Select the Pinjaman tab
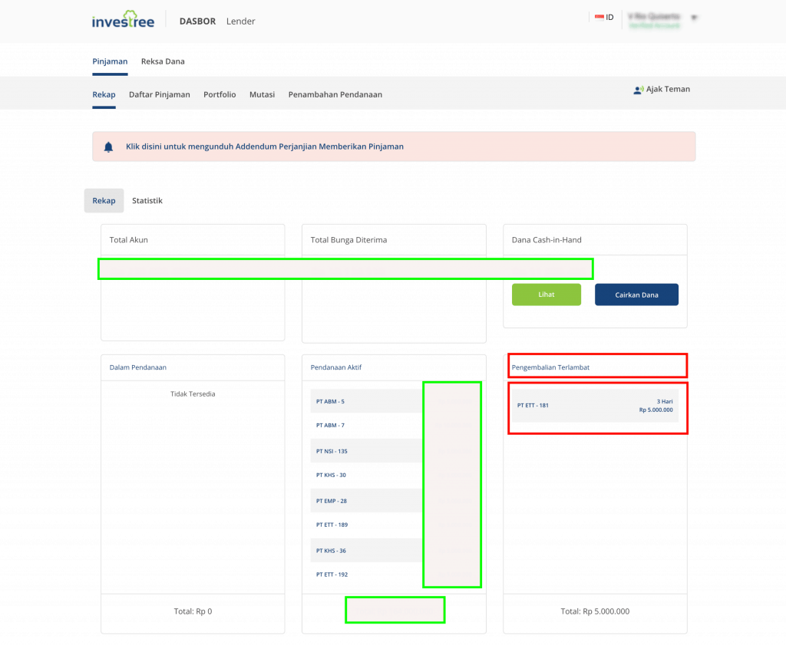The width and height of the screenshot is (786, 645). coord(110,61)
